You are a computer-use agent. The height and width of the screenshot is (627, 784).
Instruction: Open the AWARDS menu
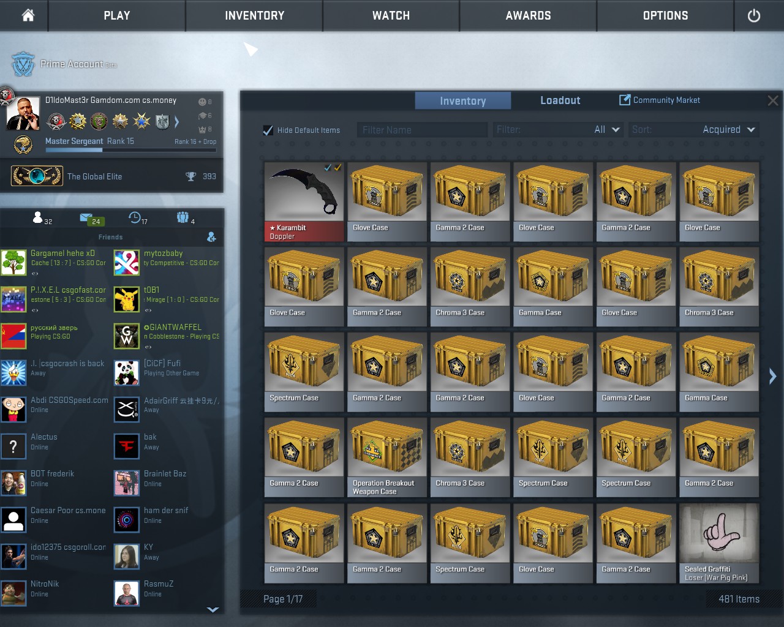529,15
